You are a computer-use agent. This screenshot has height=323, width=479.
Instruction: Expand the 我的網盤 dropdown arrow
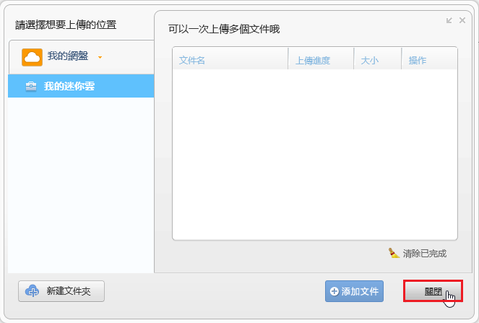coord(100,57)
